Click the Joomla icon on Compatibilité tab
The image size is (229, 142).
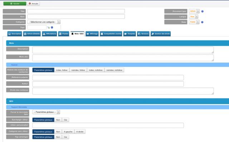102,34
